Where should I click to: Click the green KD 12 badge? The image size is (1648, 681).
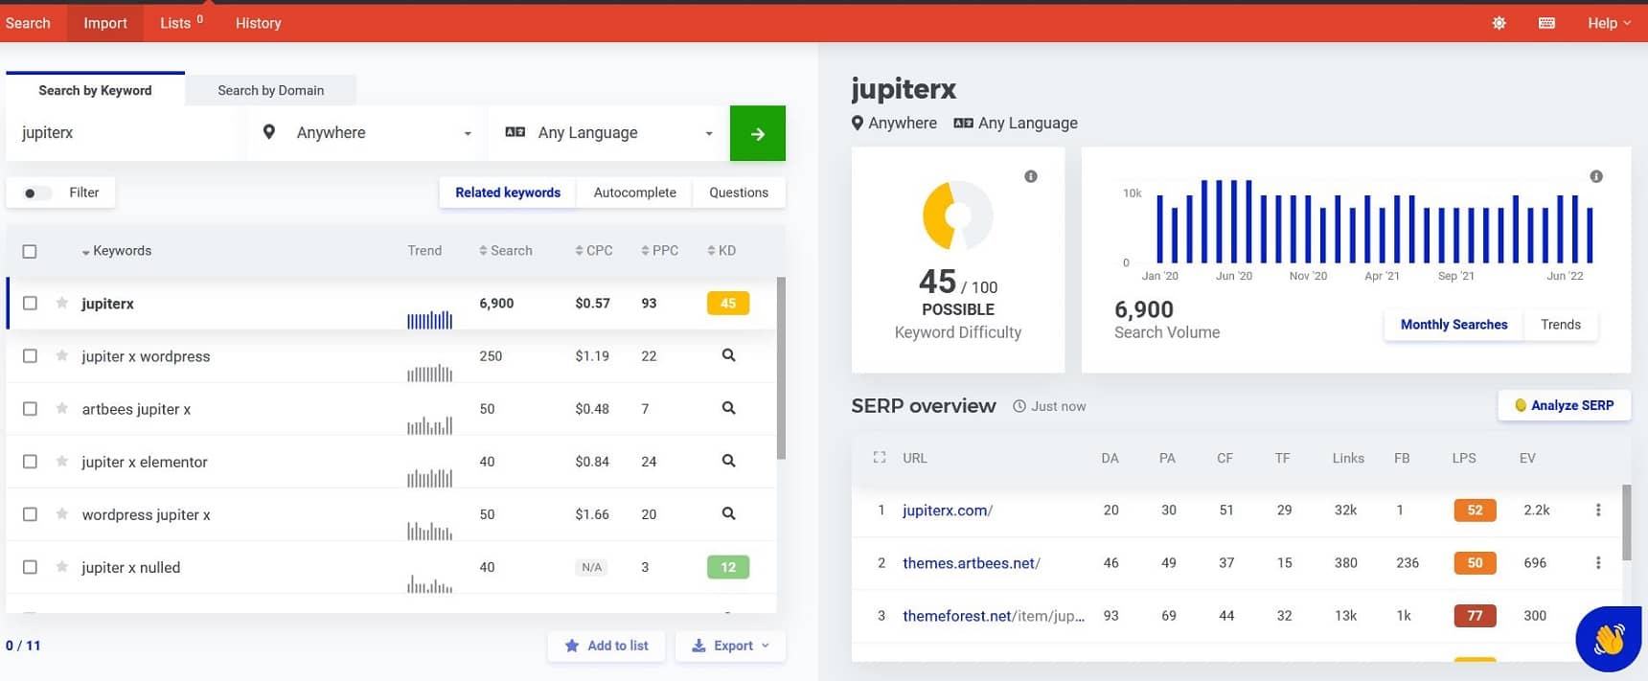pyautogui.click(x=728, y=567)
